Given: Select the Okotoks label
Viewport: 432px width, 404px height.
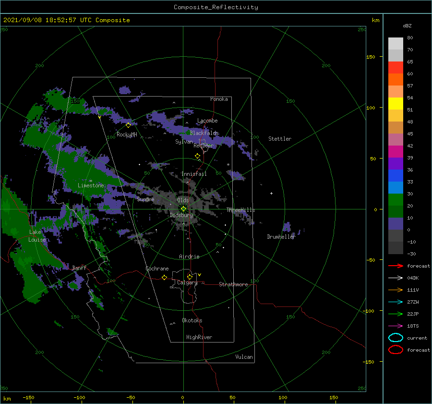Looking at the screenshot, I should pos(192,320).
